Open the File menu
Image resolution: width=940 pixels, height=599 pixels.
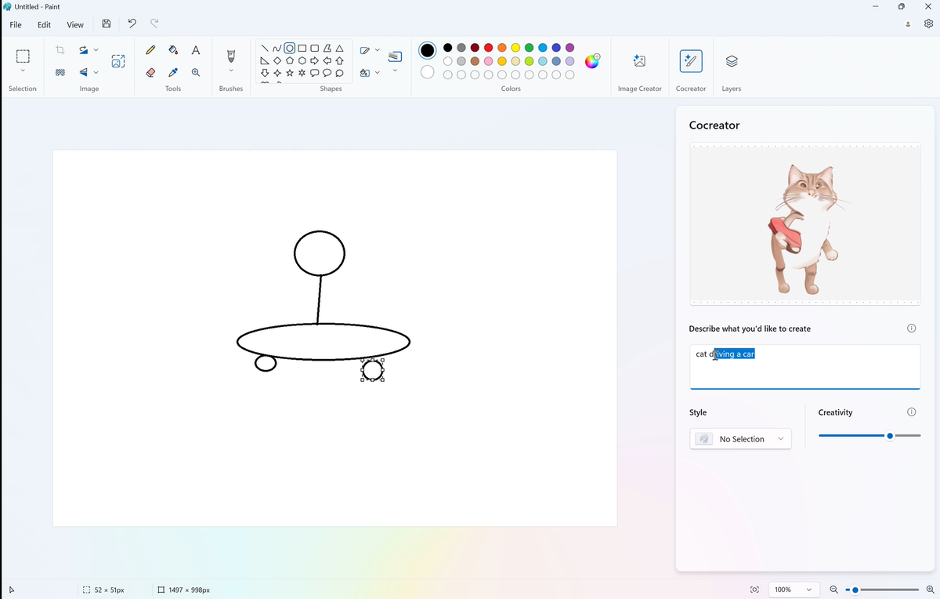[16, 24]
